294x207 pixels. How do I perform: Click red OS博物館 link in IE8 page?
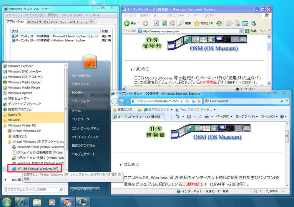pos(191,184)
